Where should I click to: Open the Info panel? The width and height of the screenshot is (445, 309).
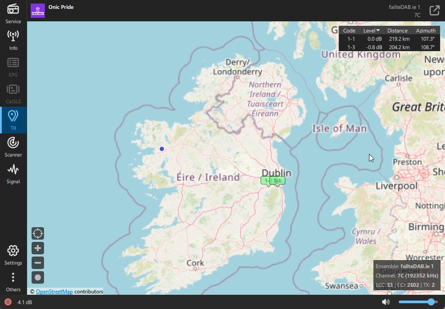13,40
